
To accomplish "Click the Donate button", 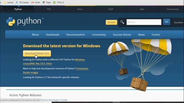I will click(x=111, y=22).
